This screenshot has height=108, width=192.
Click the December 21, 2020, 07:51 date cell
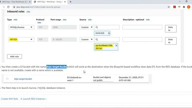point(131,79)
